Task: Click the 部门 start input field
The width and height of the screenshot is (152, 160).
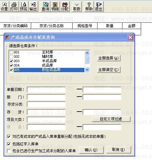Action: [46, 97]
